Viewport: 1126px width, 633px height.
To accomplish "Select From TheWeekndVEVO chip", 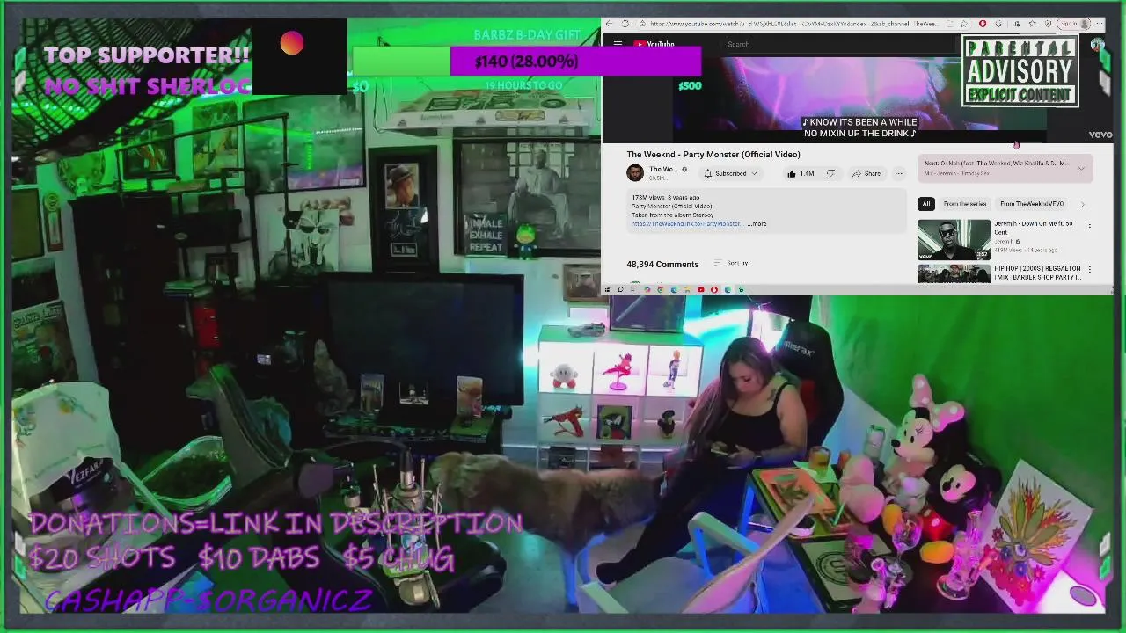I will pyautogui.click(x=1032, y=204).
